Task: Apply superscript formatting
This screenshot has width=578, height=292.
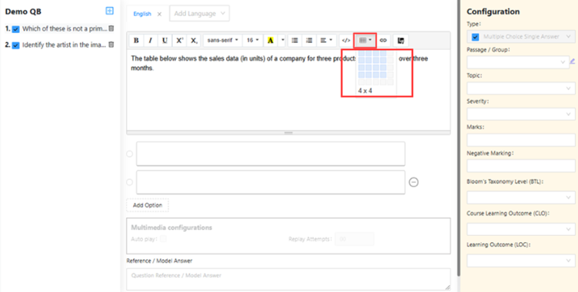Action: pyautogui.click(x=179, y=41)
